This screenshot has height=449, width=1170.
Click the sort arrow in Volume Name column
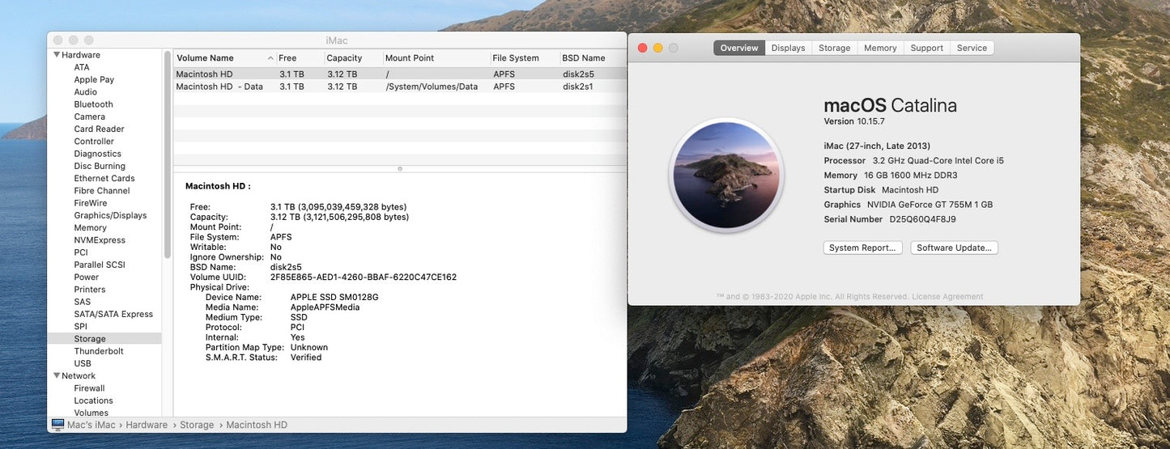(x=270, y=58)
